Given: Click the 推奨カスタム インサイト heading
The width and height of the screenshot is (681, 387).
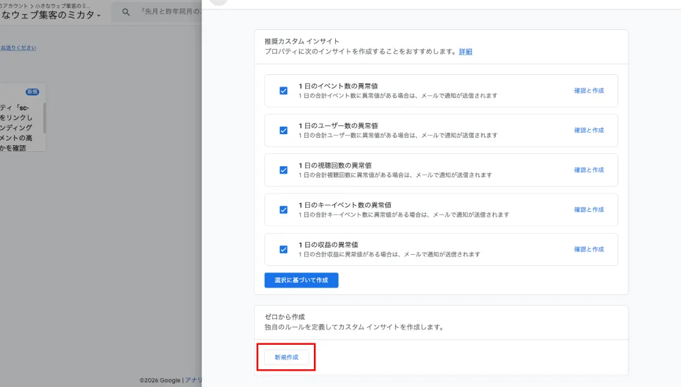Looking at the screenshot, I should [302, 42].
